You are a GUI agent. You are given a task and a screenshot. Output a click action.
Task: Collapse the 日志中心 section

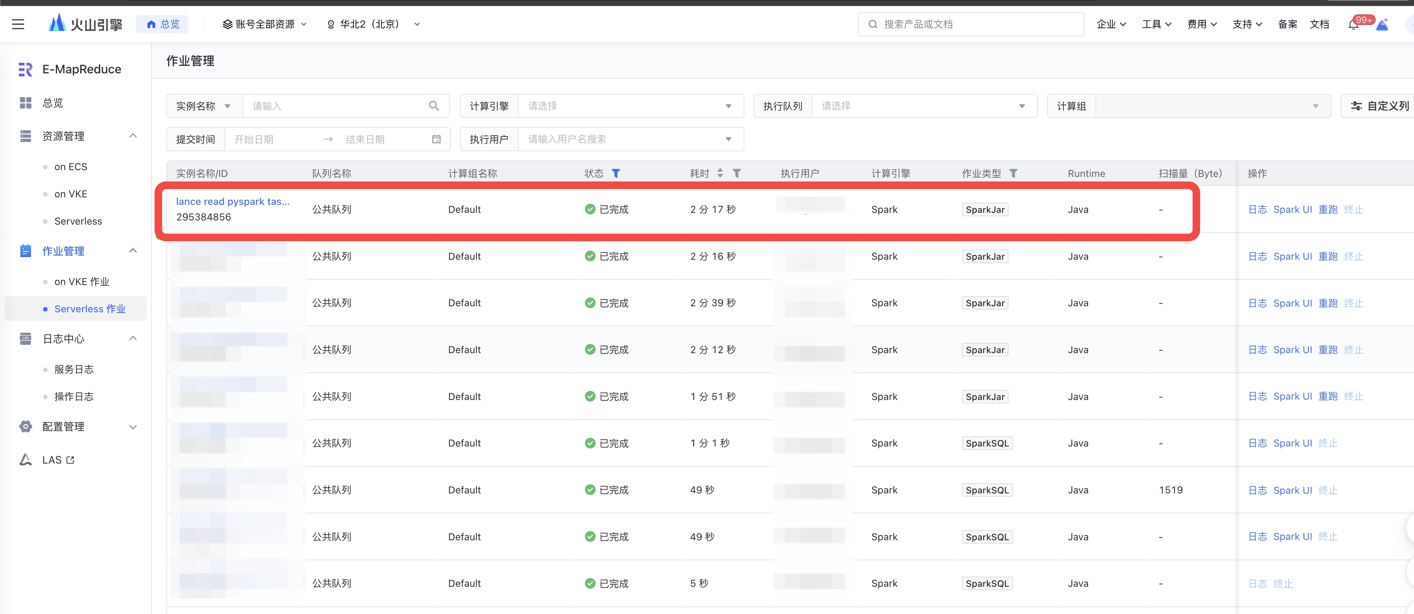pos(132,339)
